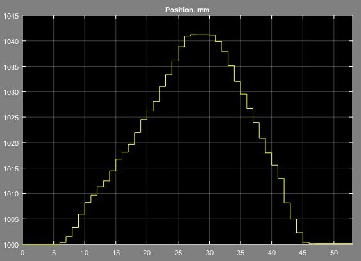The height and width of the screenshot is (261, 361).
Task: Click the 1020 y-axis tick label
Action: 11,143
